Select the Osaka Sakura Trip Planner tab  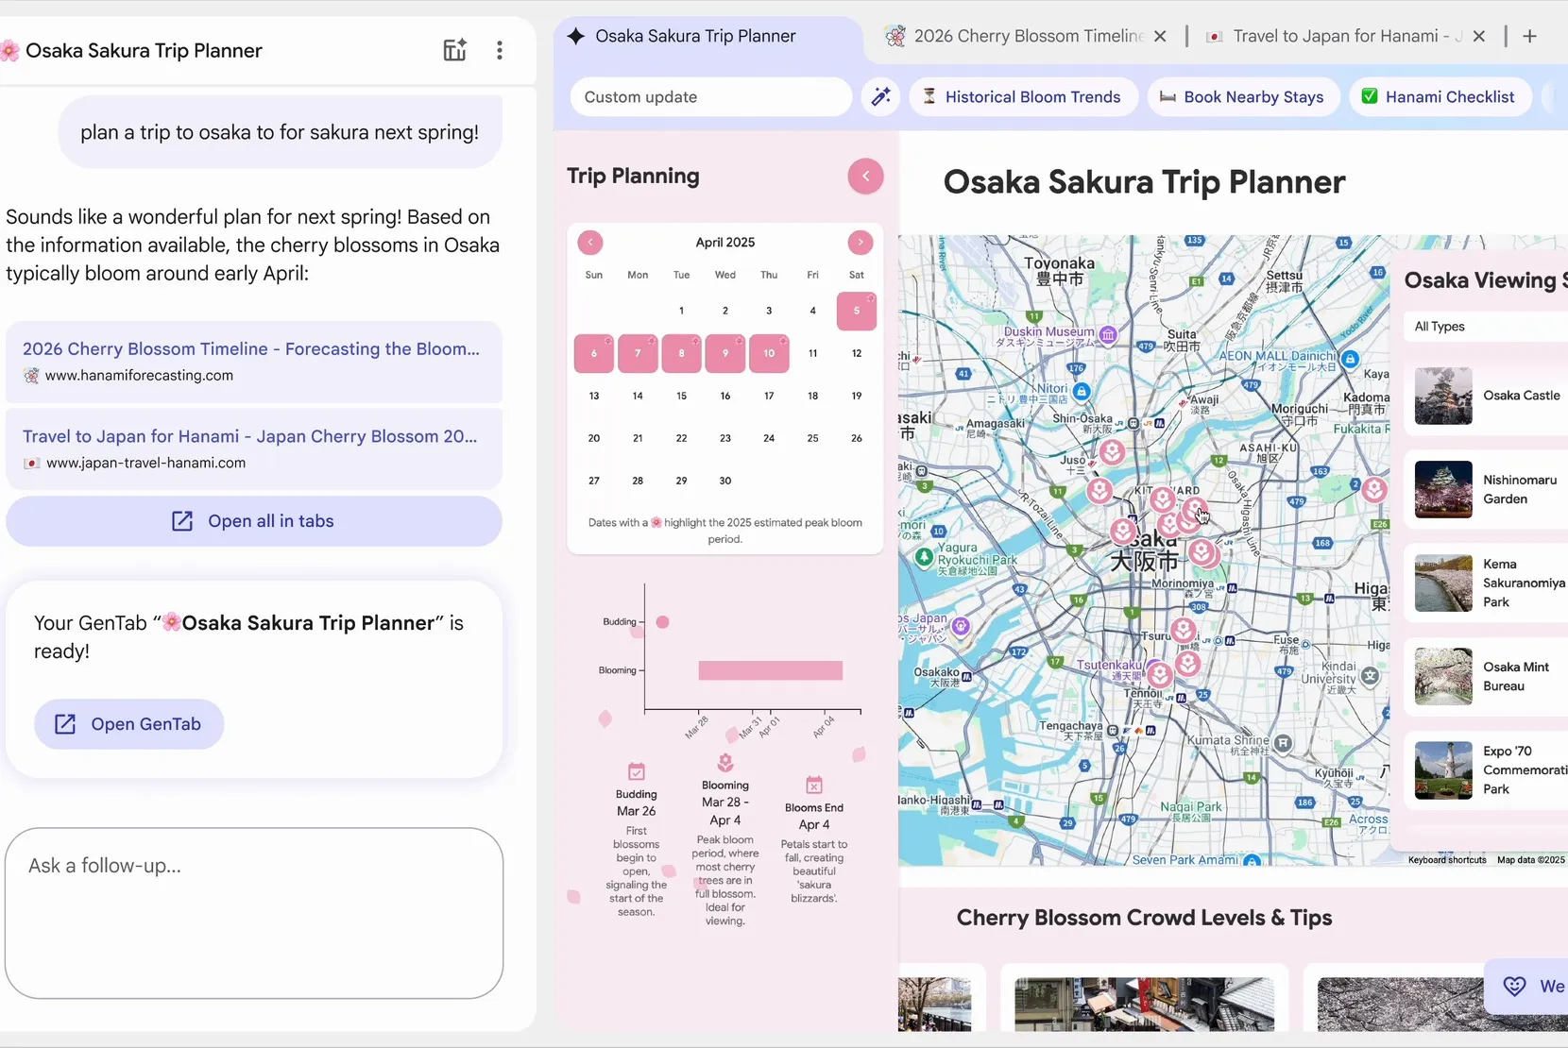(695, 36)
